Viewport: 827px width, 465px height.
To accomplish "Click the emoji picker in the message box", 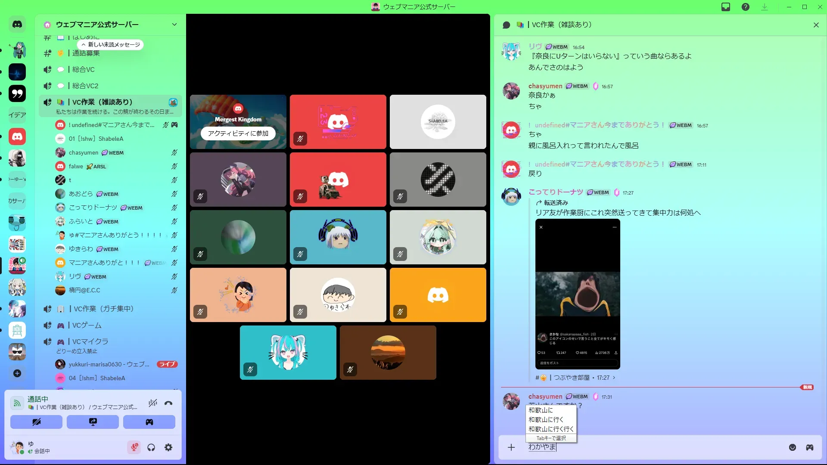I will tap(793, 447).
